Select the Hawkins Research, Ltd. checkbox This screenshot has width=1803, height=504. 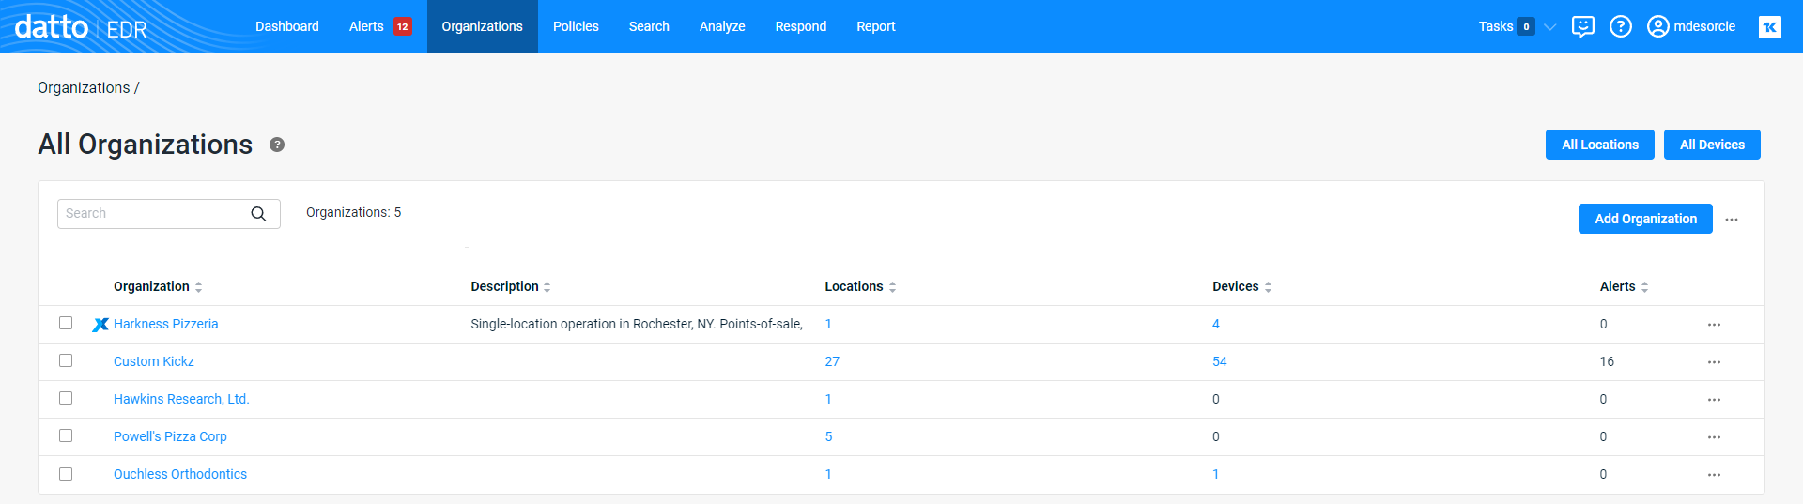pos(66,398)
